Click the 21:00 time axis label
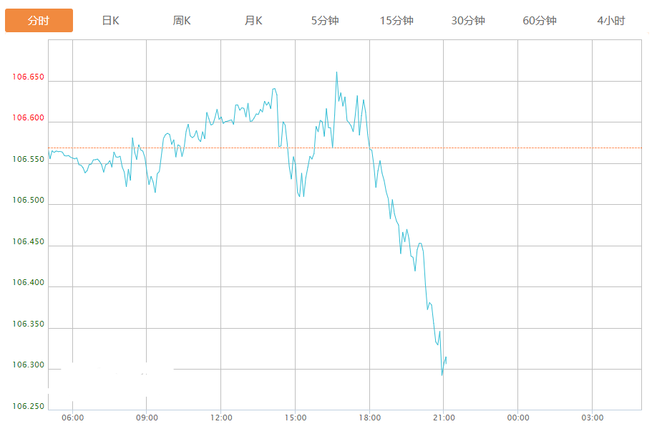The image size is (652, 429). click(444, 418)
